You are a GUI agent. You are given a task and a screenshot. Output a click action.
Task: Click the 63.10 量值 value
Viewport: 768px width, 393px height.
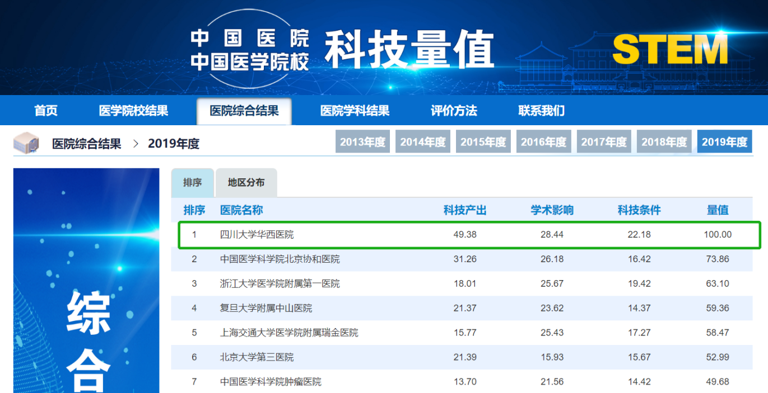718,284
